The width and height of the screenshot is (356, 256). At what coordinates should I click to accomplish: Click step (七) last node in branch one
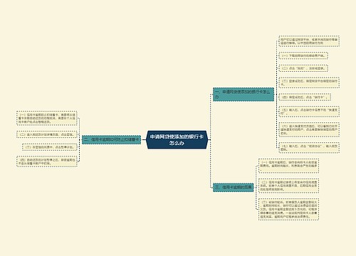pyautogui.click(x=309, y=148)
